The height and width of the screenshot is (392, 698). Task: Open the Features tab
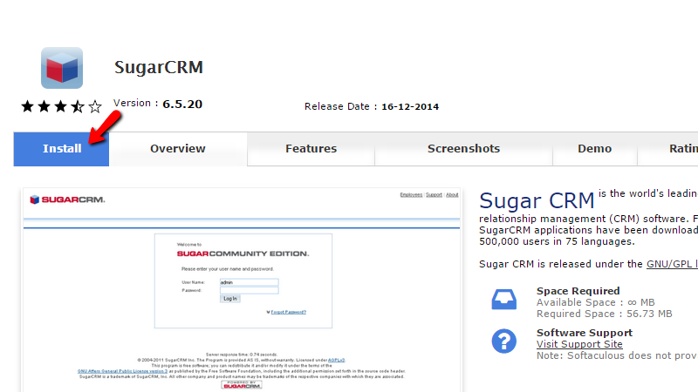tap(311, 149)
